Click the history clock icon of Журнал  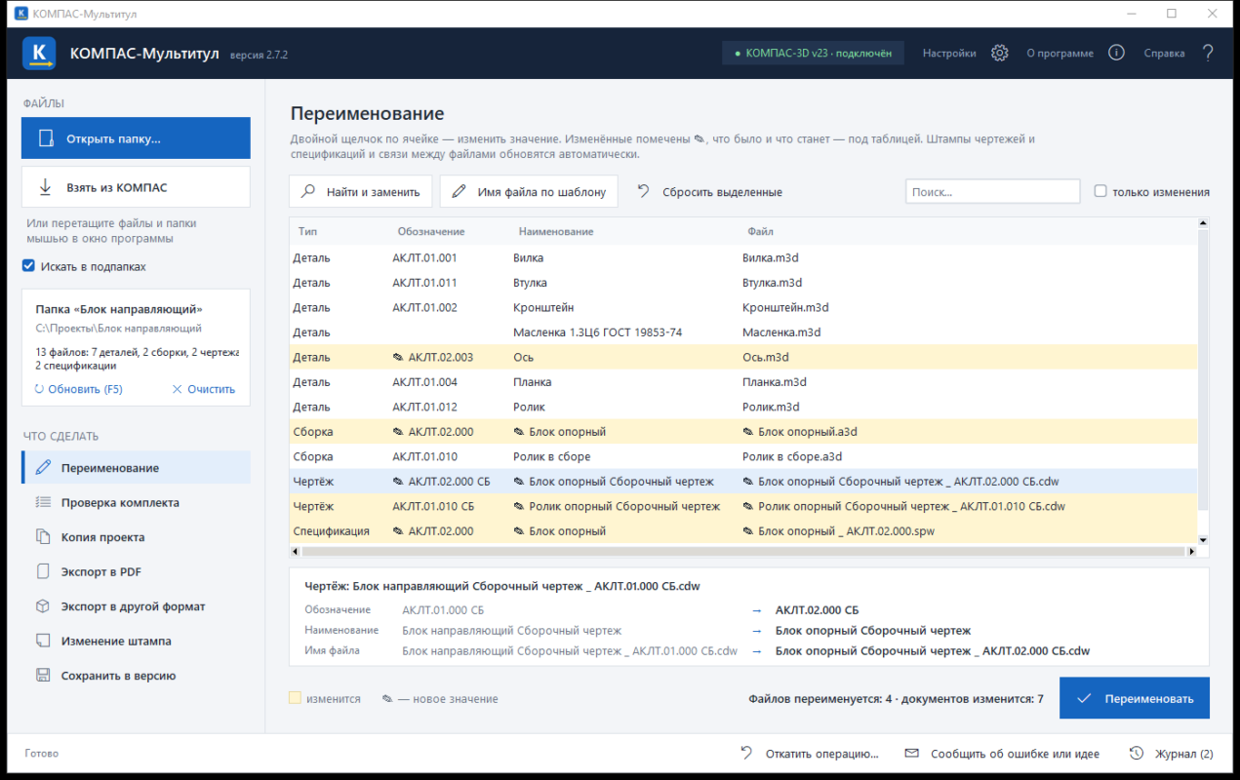(1136, 753)
